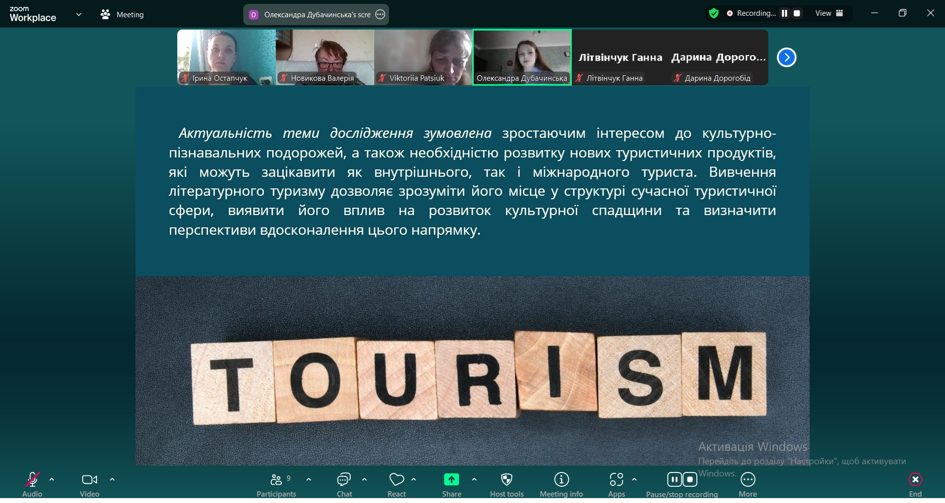Open the View layout menu

tap(829, 13)
